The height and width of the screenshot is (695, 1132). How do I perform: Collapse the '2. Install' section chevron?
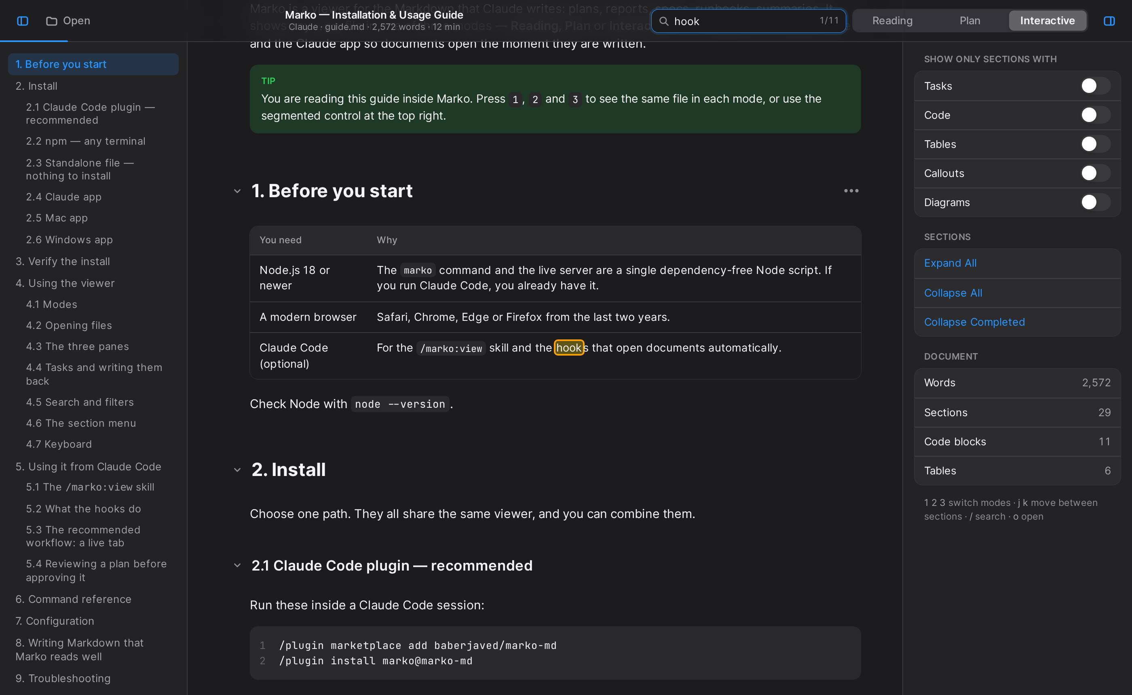(x=237, y=470)
